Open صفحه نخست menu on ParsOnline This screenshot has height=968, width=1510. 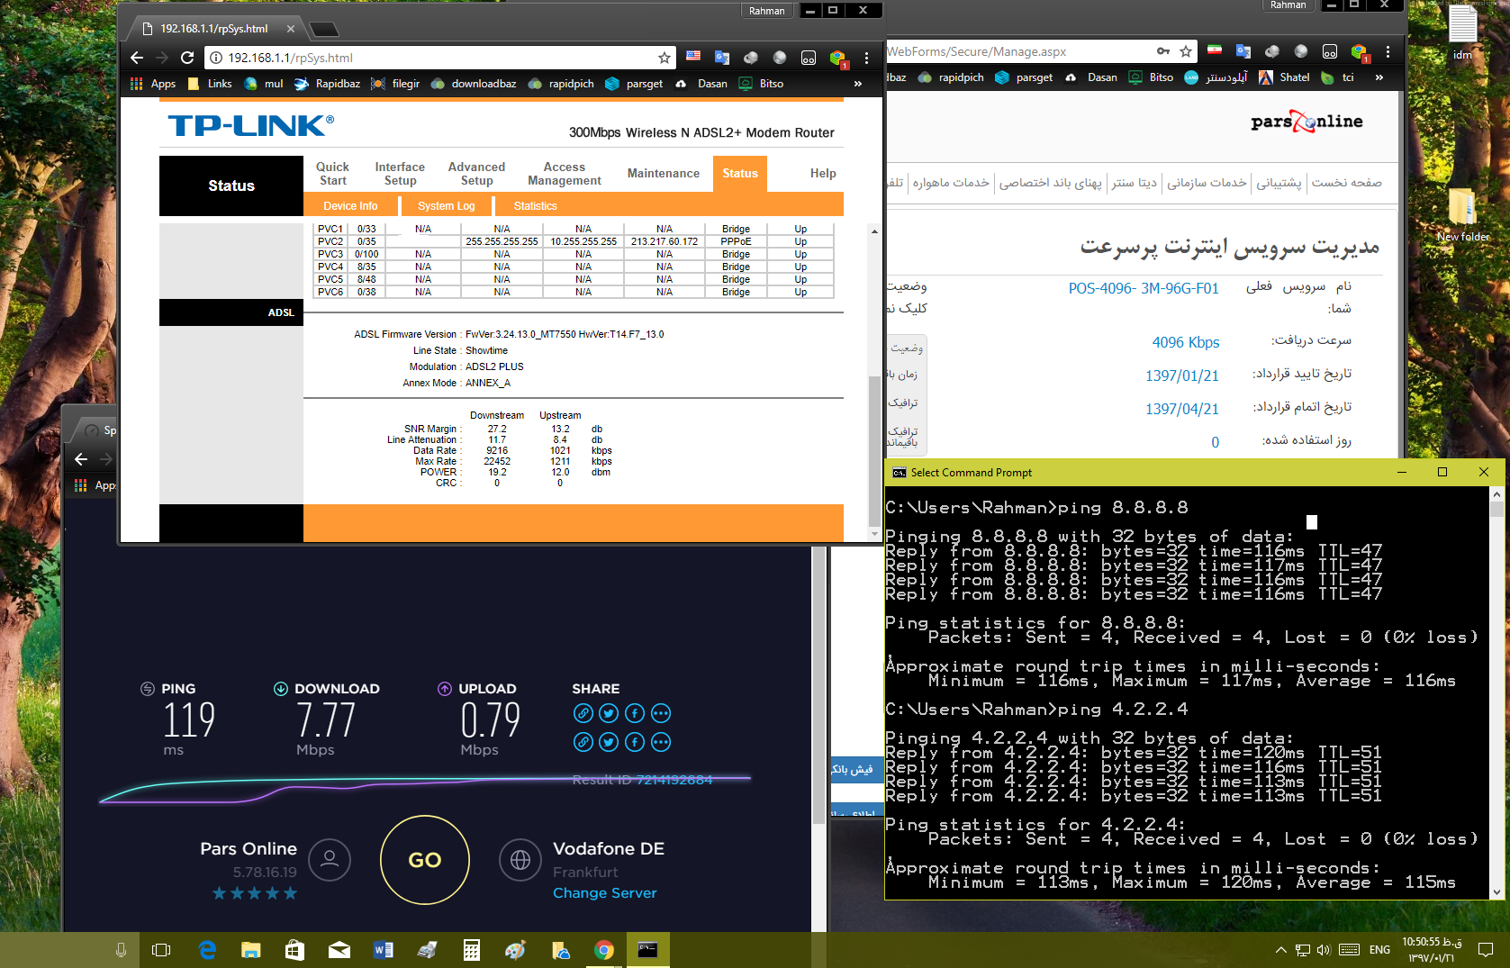(x=1346, y=183)
